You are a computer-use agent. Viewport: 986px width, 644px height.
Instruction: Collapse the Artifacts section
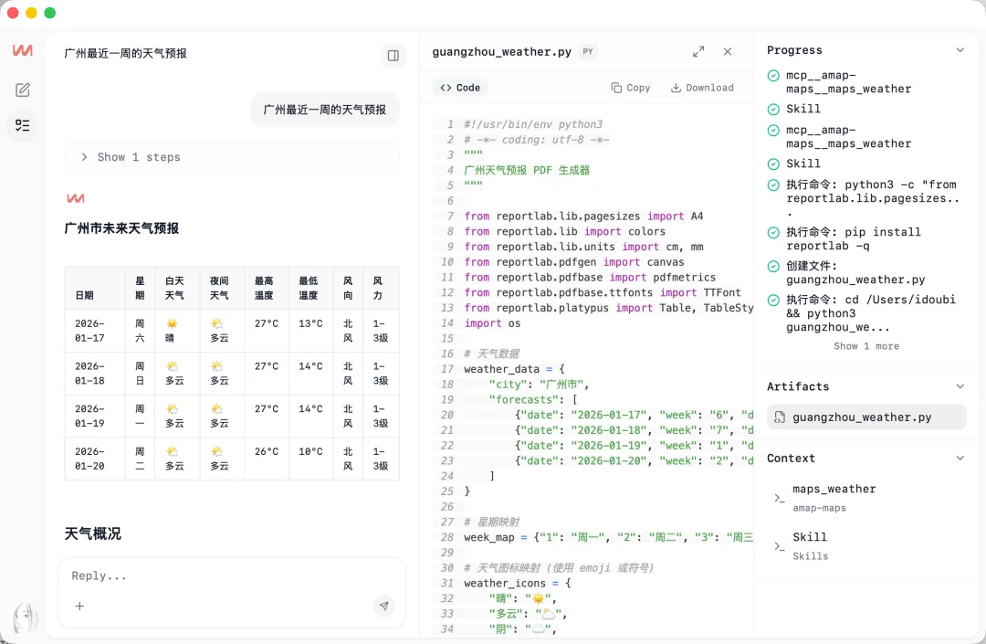tap(960, 386)
